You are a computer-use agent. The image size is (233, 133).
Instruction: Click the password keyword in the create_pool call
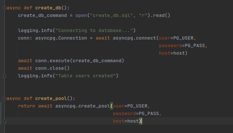(x=124, y=114)
